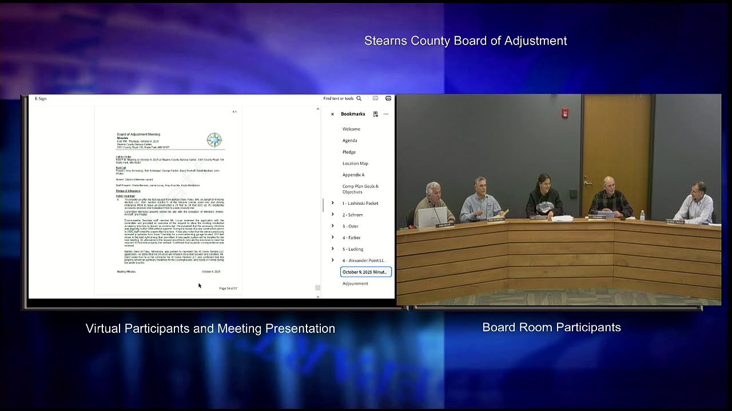Select the 2 - Schrom bookmark text

(x=352, y=215)
